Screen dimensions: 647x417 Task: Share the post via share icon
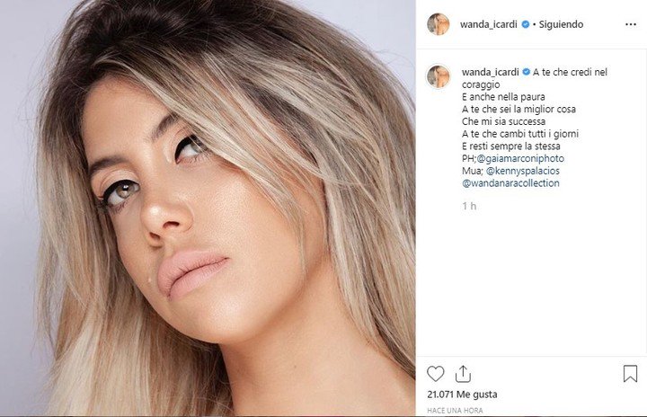(463, 374)
